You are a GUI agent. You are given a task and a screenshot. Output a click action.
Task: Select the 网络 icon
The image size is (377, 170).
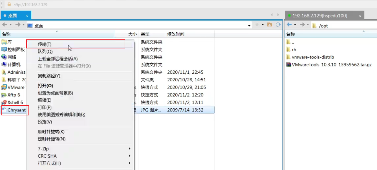[4, 57]
